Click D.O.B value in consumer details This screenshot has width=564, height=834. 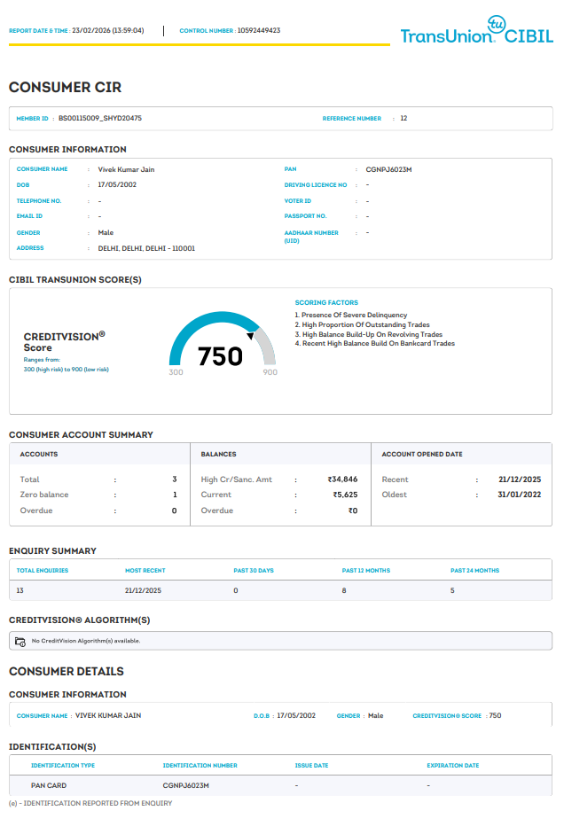coord(296,716)
